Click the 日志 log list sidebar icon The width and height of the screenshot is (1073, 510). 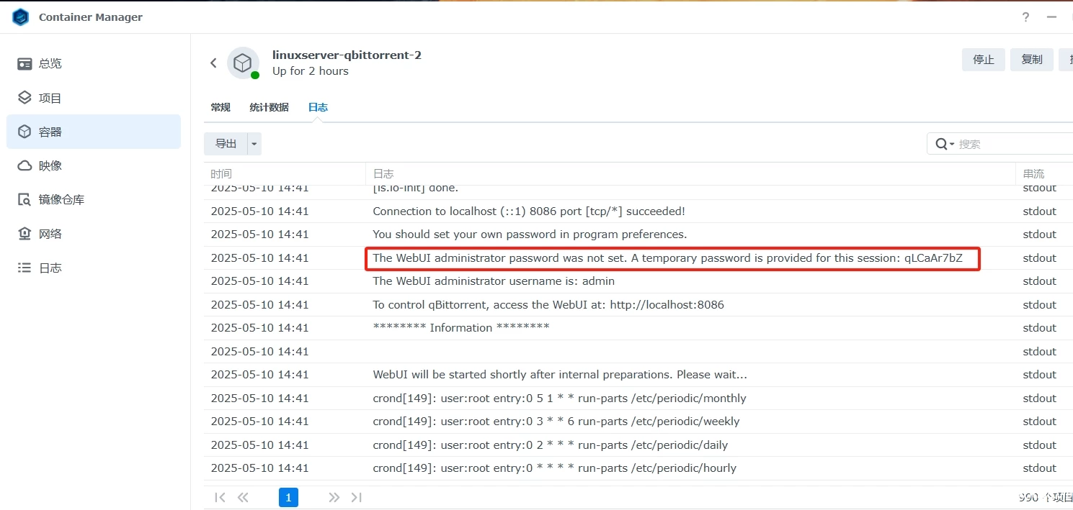[x=25, y=268]
